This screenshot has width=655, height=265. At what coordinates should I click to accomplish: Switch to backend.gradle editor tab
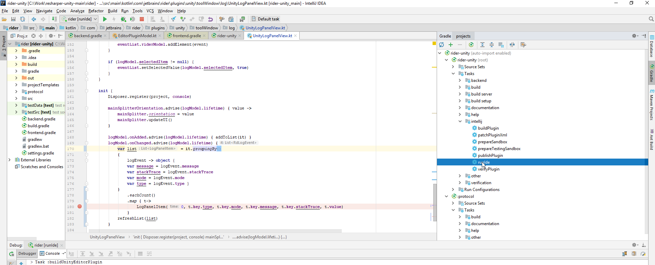pos(87,36)
